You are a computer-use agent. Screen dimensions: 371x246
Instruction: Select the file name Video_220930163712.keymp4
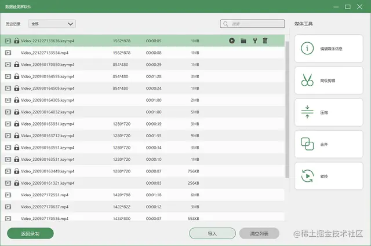tap(48, 135)
